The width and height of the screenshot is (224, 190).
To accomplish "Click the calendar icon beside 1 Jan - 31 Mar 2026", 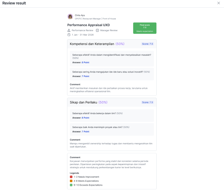I will [x=69, y=35].
